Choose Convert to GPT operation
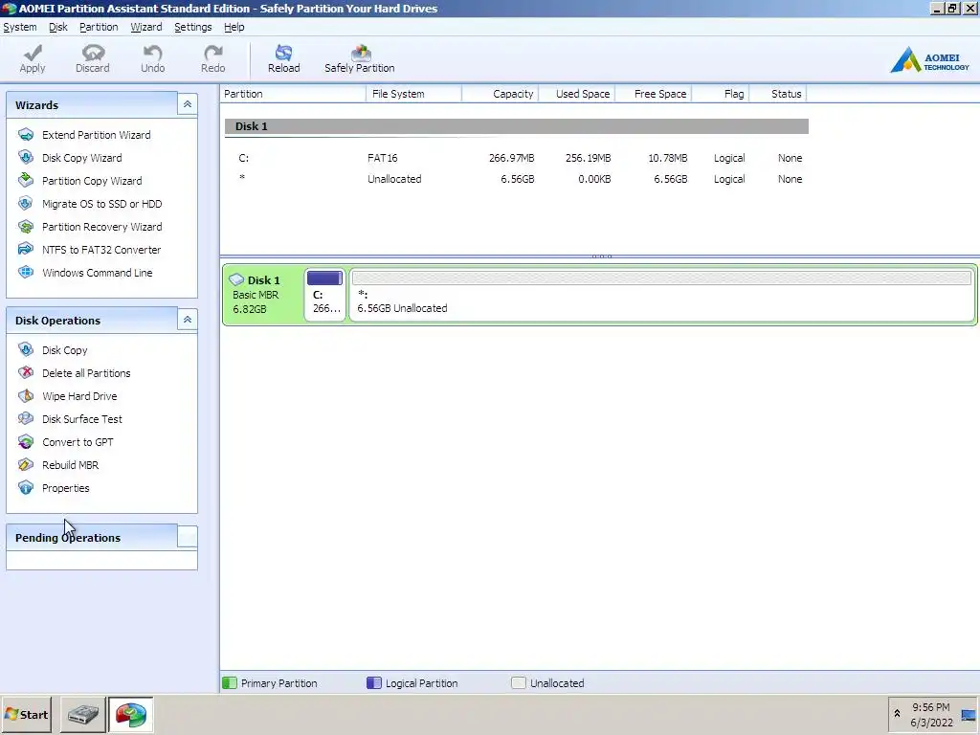The width and height of the screenshot is (980, 735). click(78, 442)
